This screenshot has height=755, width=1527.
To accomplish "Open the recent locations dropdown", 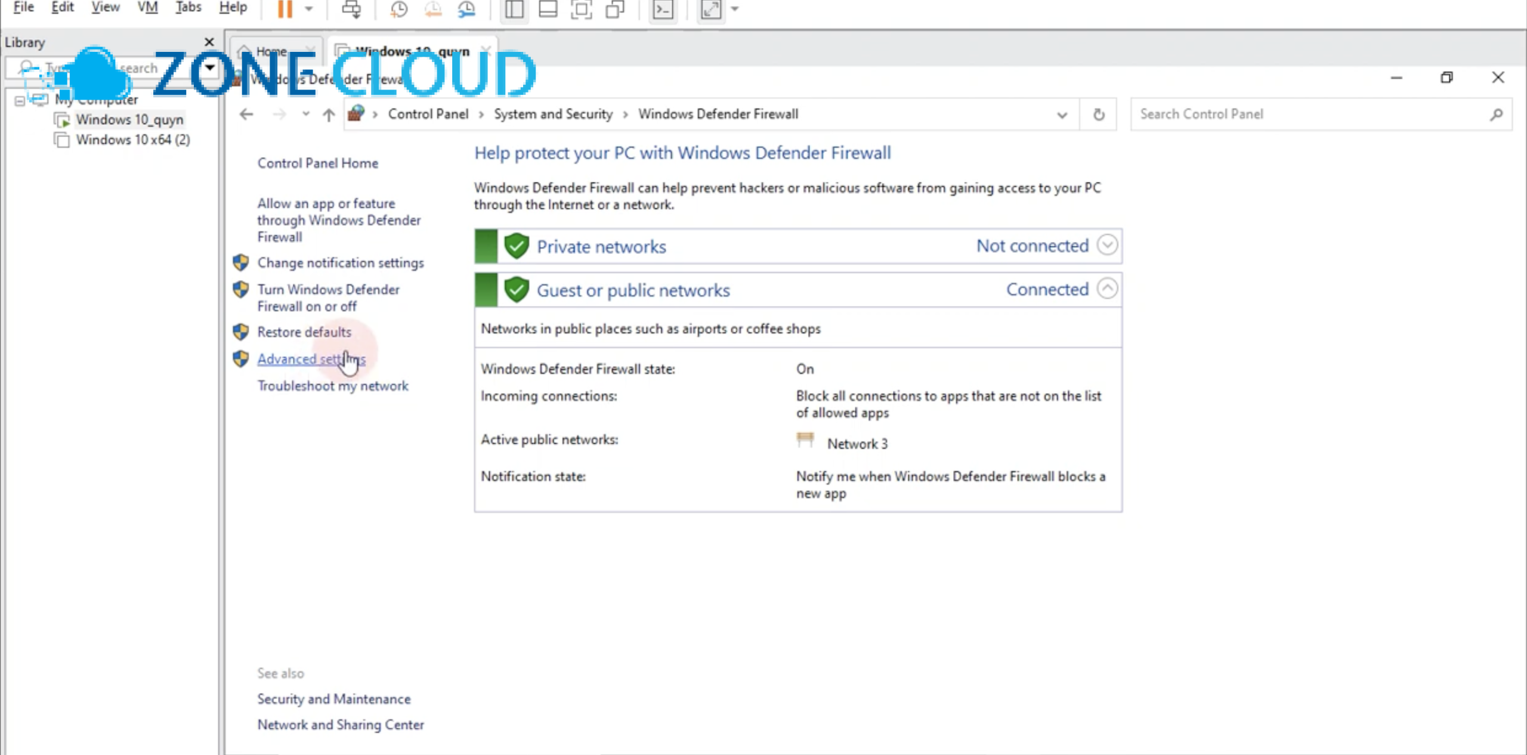I will tap(306, 114).
